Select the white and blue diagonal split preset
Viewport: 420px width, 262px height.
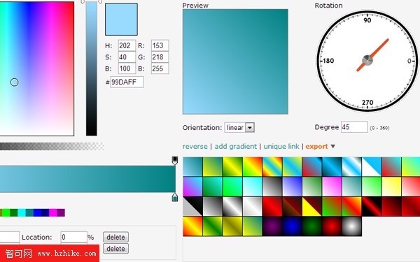tap(372, 166)
